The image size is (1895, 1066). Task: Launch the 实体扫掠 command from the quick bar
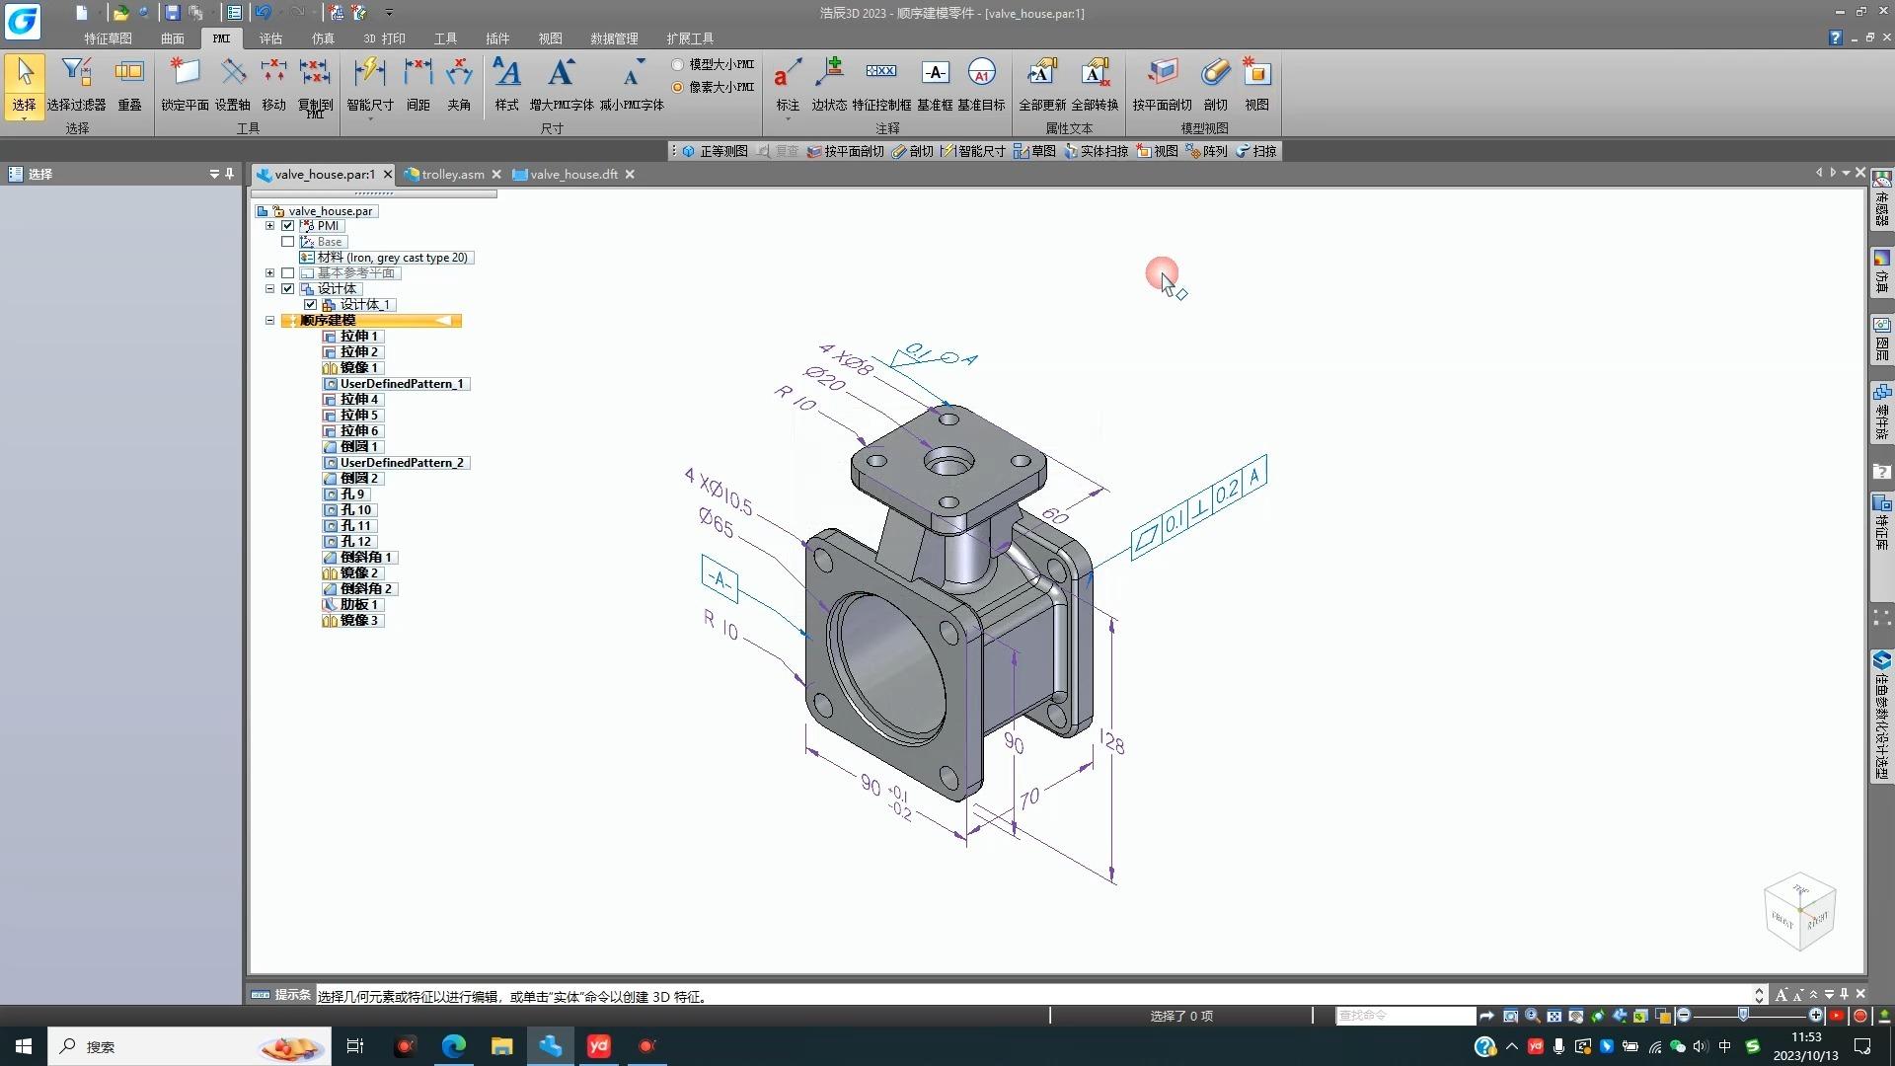tap(1096, 151)
